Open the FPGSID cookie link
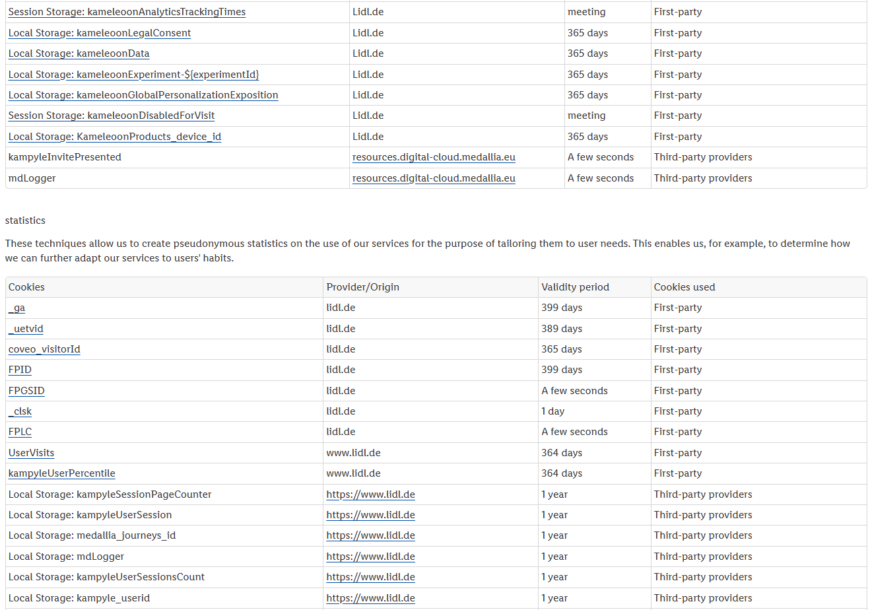The height and width of the screenshot is (610, 870). tap(26, 391)
